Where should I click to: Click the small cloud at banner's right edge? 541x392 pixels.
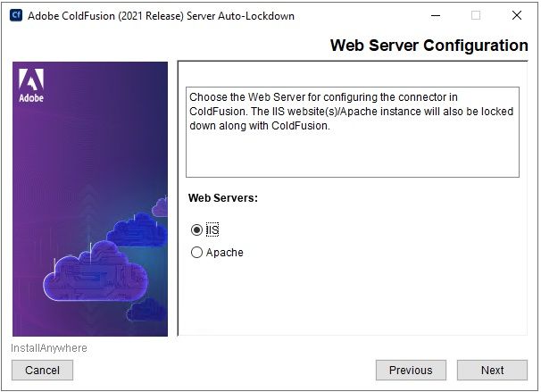(x=160, y=206)
